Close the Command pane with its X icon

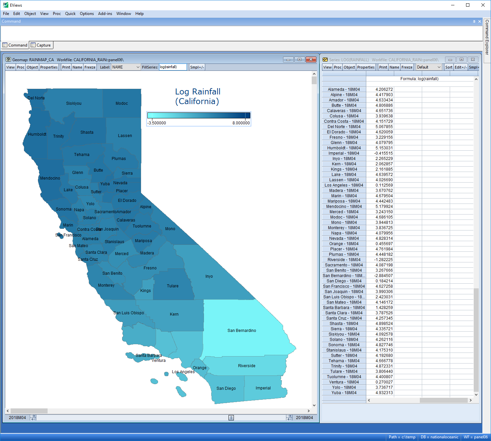(480, 21)
